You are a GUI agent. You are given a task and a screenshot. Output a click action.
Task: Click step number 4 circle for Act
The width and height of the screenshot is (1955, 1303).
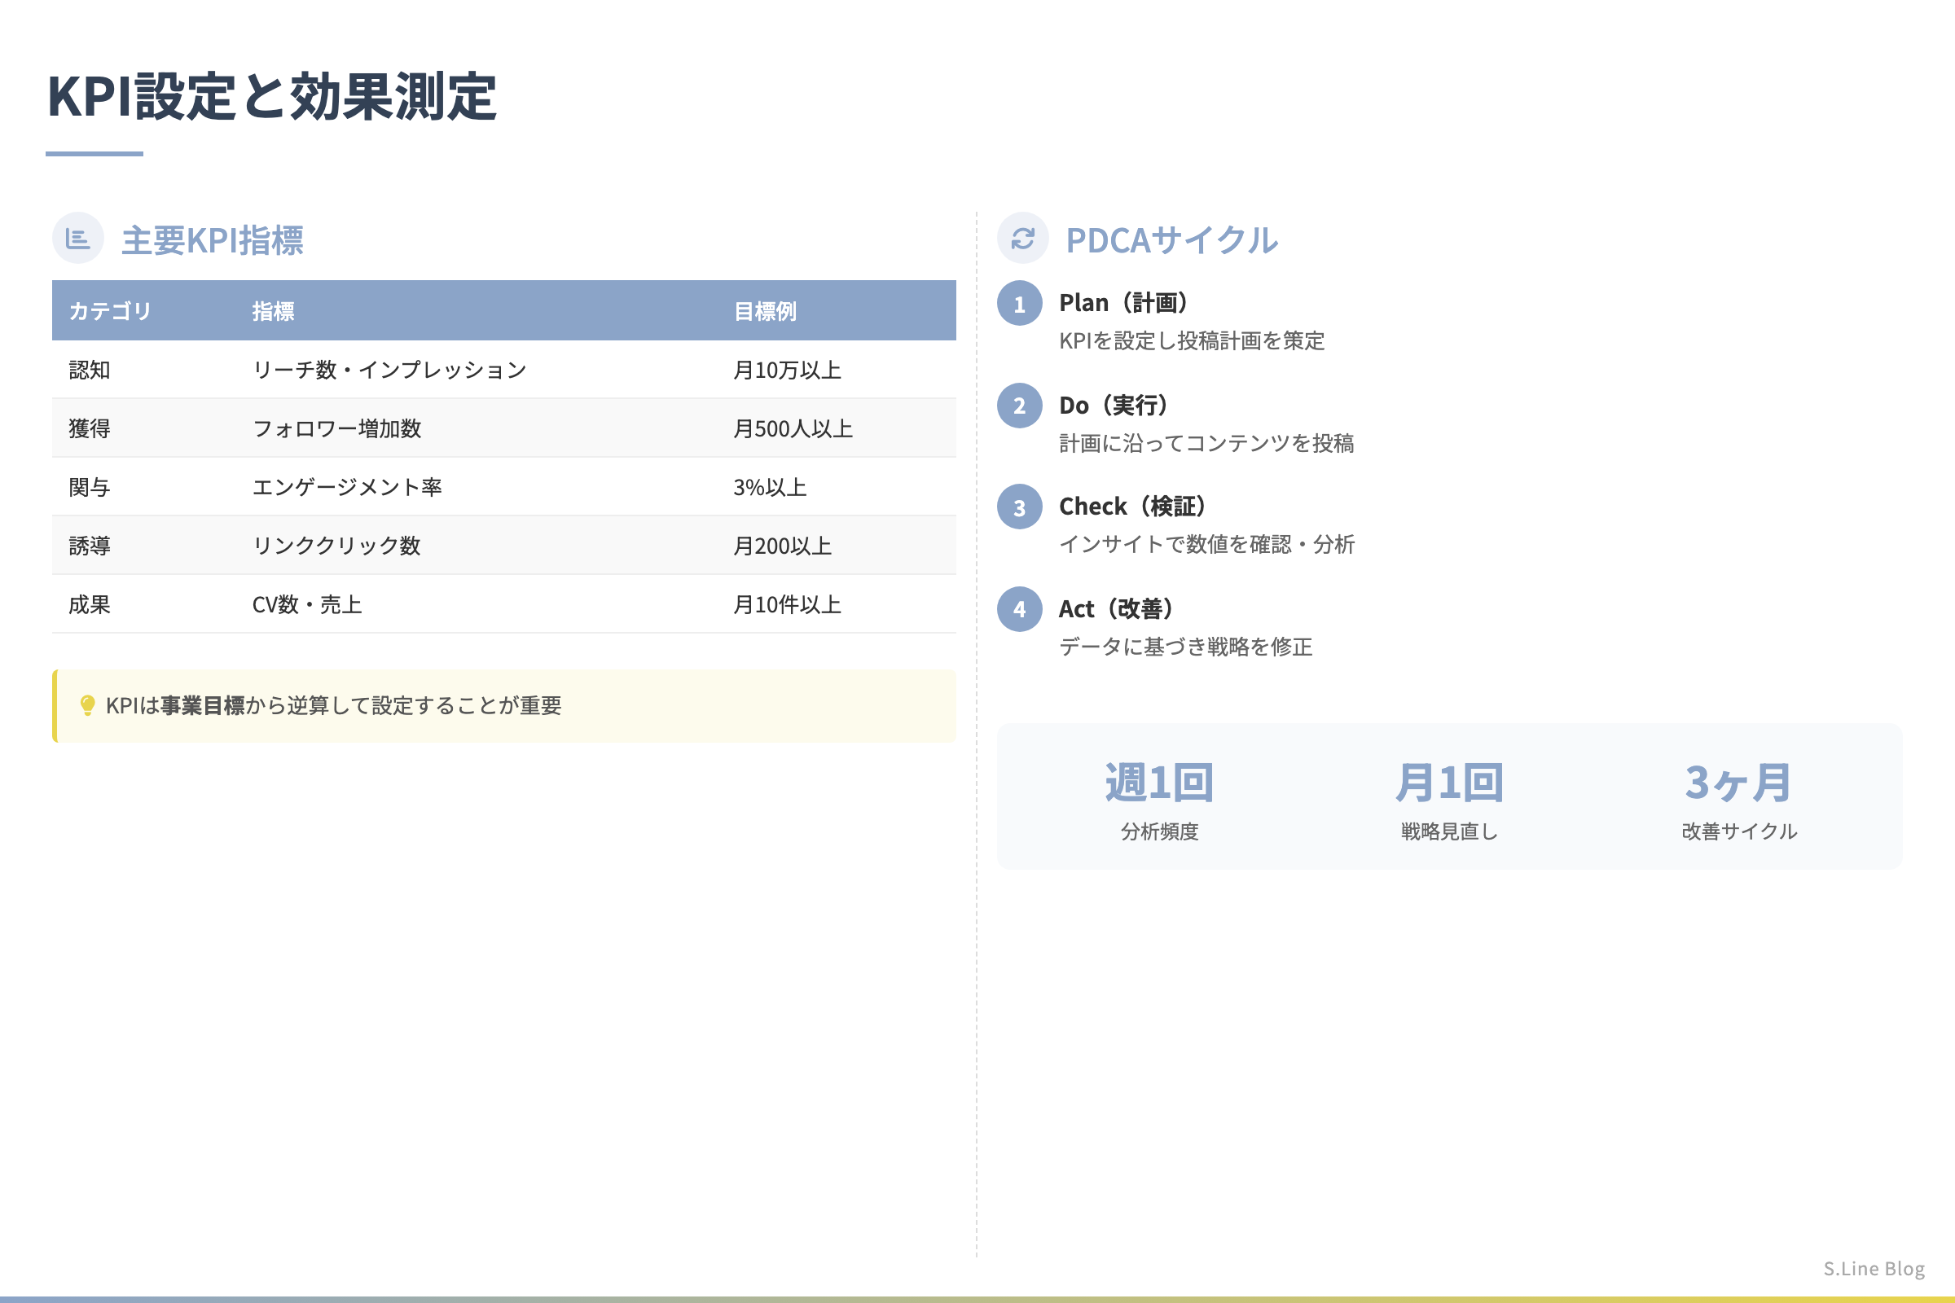1019,609
